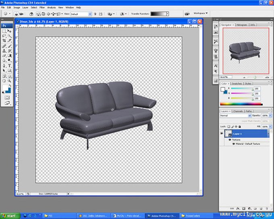Select the Clone Stamp tool
This screenshot has height=219, width=274.
click(4, 51)
